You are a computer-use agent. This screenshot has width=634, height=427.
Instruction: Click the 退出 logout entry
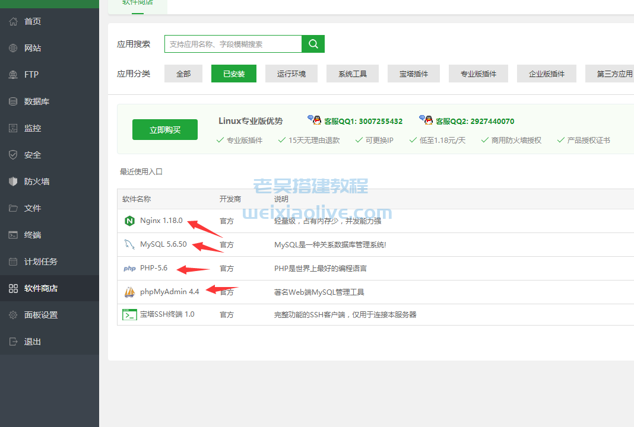27,341
